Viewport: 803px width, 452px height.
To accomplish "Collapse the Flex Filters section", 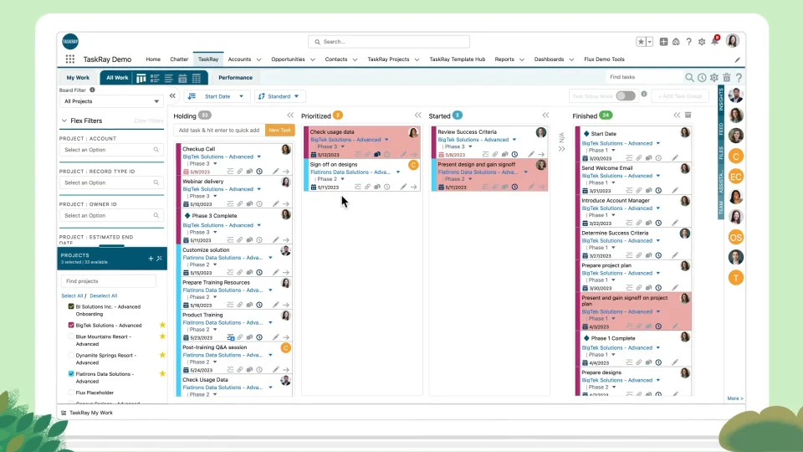I will pos(64,121).
